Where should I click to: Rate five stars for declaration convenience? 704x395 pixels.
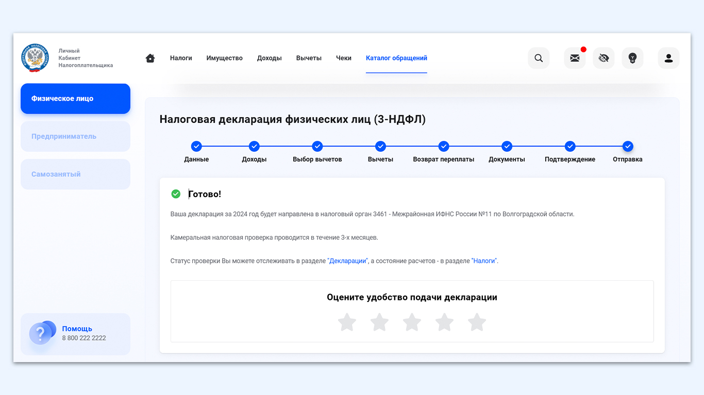[477, 322]
